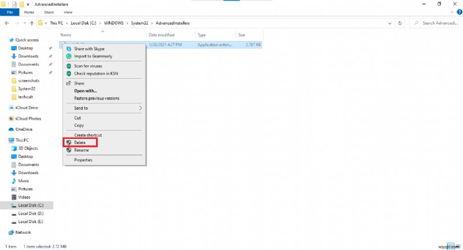Navigate to System32 breadcrumb
This screenshot has height=250, width=463.
point(139,23)
